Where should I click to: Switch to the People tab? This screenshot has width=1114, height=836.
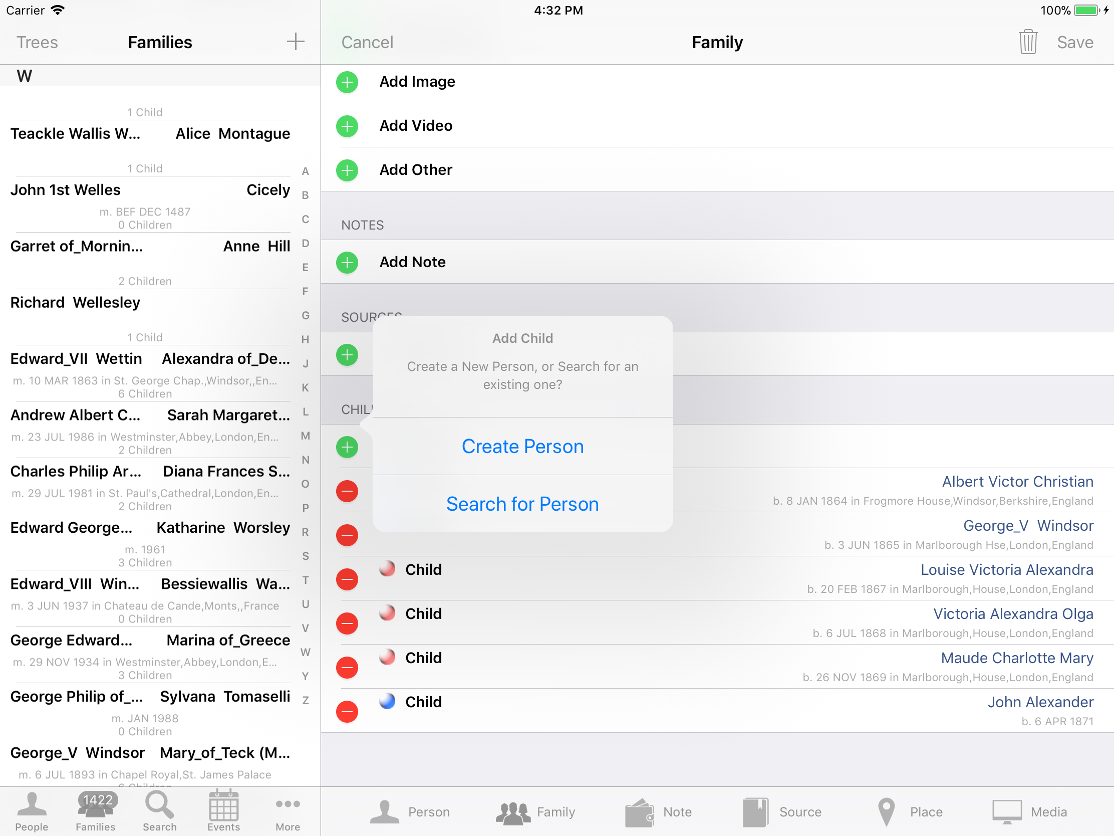click(x=31, y=810)
